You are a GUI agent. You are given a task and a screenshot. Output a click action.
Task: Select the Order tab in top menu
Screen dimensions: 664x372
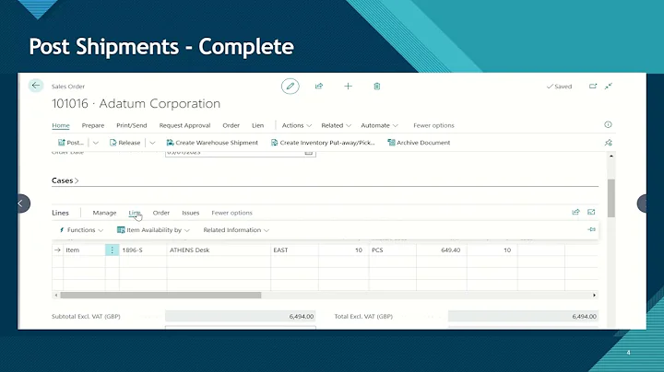click(x=231, y=125)
